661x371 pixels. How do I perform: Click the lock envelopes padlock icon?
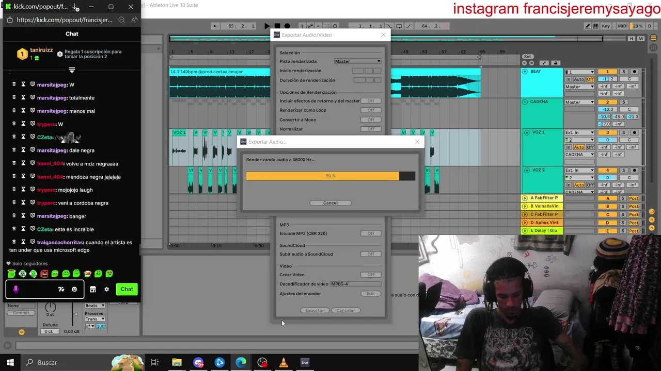pos(556,63)
